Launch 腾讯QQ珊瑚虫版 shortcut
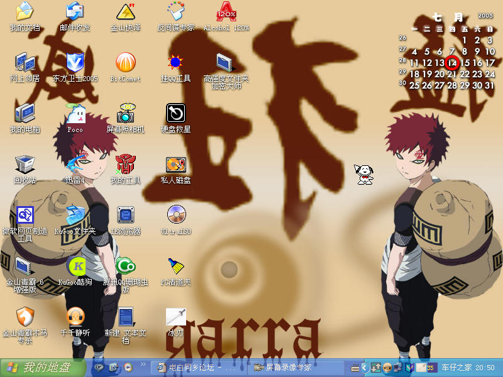The image size is (503, 377). pyautogui.click(x=125, y=266)
